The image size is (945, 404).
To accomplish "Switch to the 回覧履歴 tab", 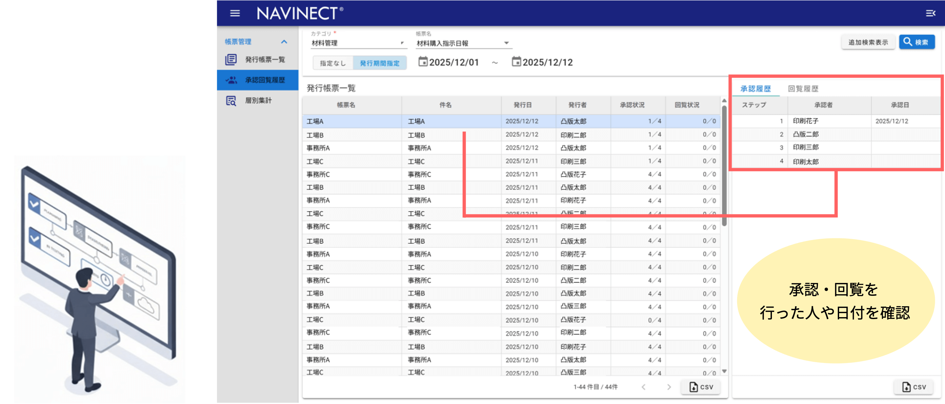I will pyautogui.click(x=803, y=89).
